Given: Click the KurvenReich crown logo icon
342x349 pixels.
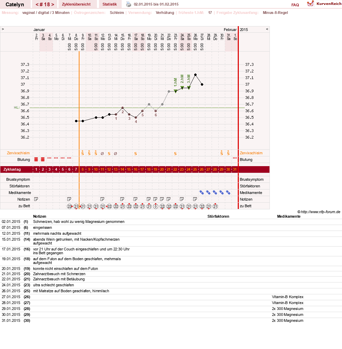Looking at the screenshot, I should 310,3.
